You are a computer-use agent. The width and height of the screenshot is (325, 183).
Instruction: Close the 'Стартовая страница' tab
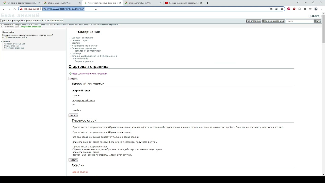[x=120, y=3]
